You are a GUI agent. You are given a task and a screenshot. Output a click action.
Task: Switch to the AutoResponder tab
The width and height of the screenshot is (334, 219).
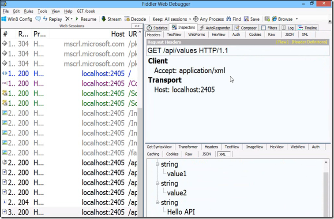tap(215, 28)
